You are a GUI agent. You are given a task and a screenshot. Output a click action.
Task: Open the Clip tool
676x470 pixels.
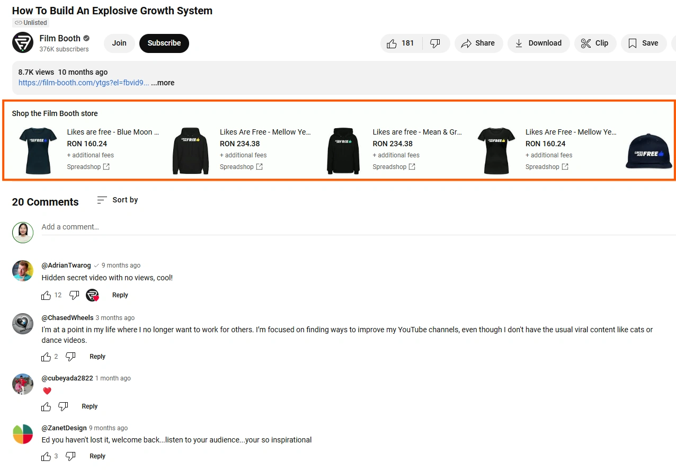click(x=595, y=43)
